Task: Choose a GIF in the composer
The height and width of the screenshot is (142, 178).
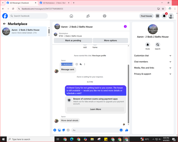Action: pyautogui.click(x=68, y=130)
